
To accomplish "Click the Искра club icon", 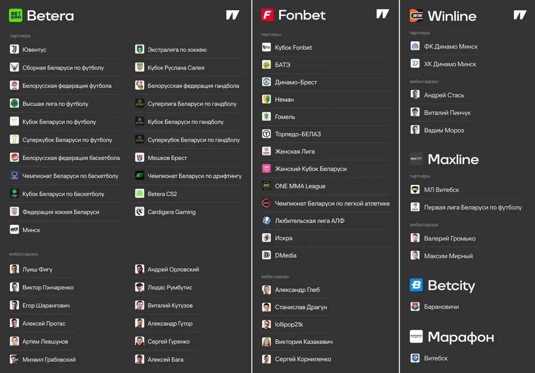I will [x=267, y=238].
